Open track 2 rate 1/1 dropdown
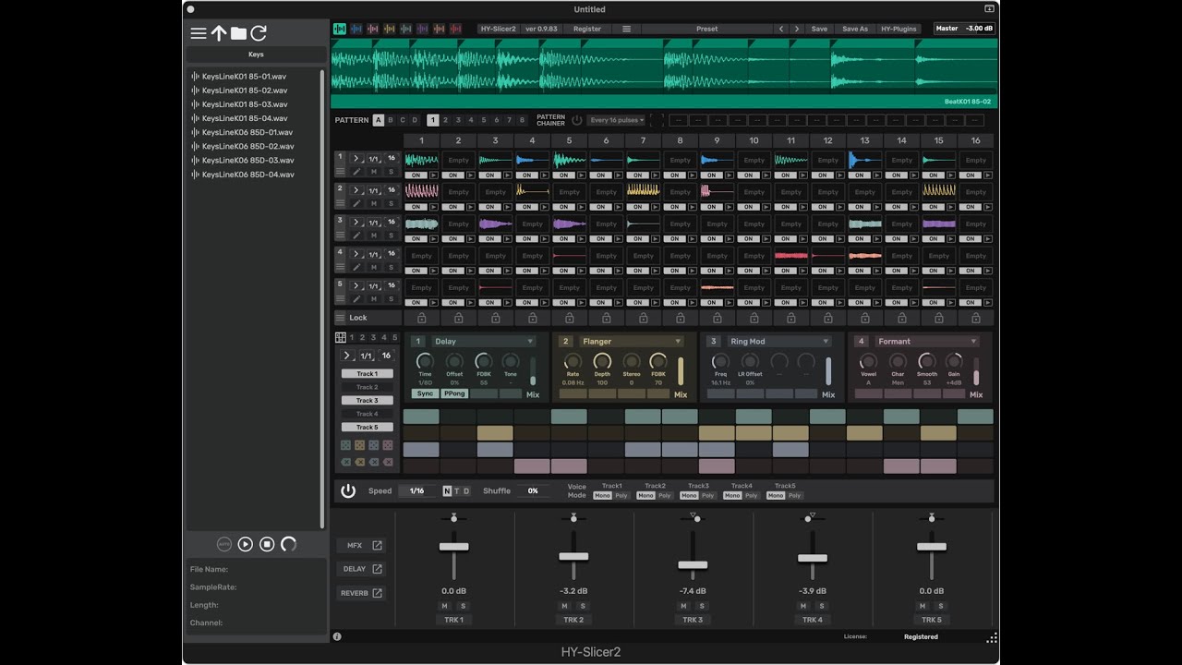 point(374,190)
